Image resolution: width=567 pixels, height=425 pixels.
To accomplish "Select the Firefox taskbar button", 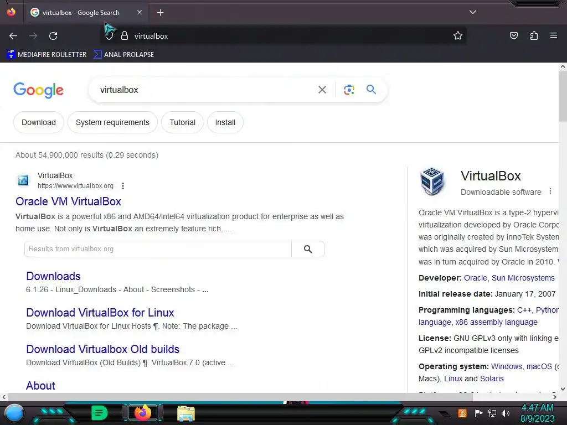I will pos(142,413).
